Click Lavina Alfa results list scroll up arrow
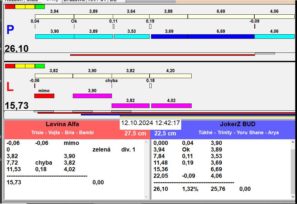 pyautogui.click(x=146, y=142)
